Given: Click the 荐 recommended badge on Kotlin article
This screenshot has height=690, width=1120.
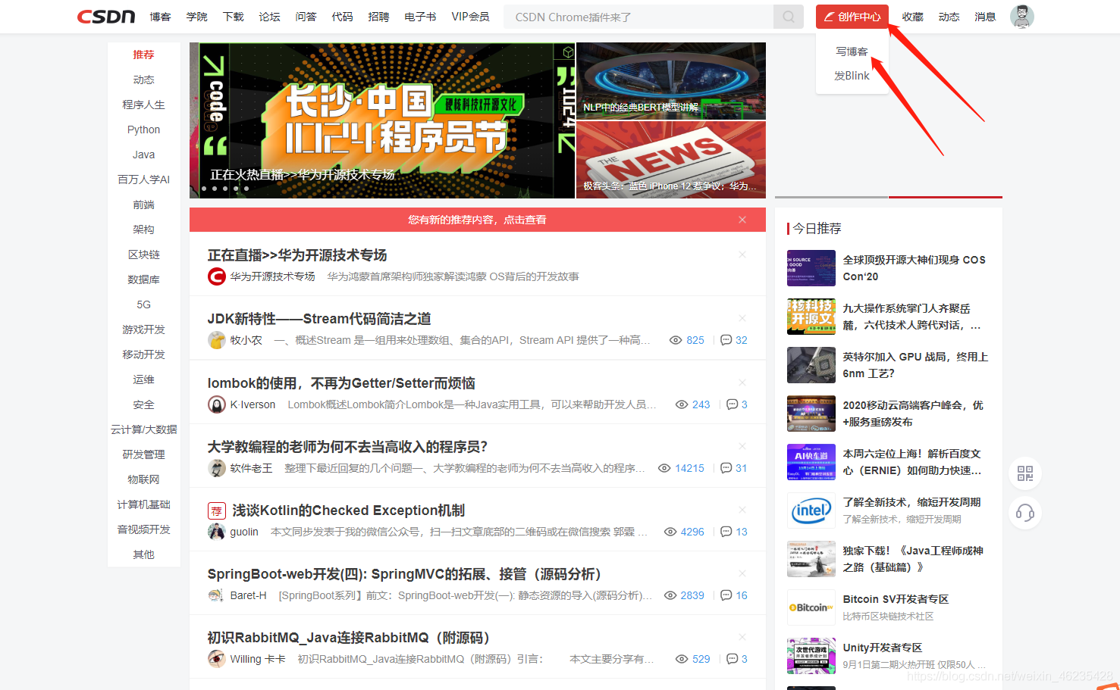Looking at the screenshot, I should 217,510.
